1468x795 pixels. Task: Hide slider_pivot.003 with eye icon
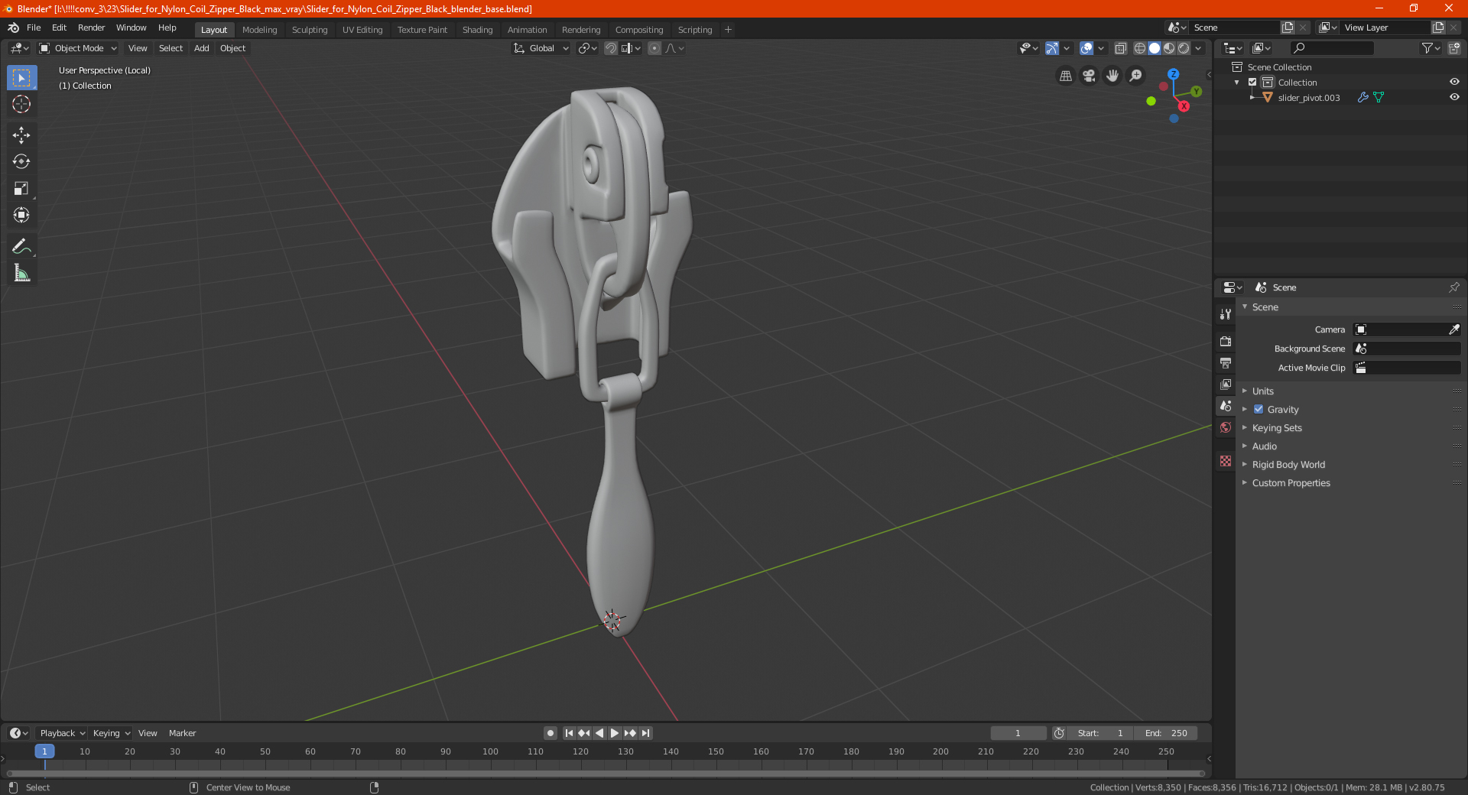1454,97
